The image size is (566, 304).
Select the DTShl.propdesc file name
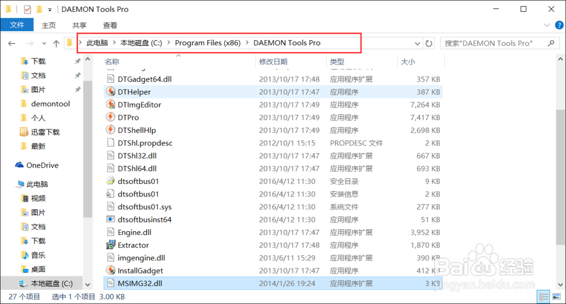click(145, 143)
